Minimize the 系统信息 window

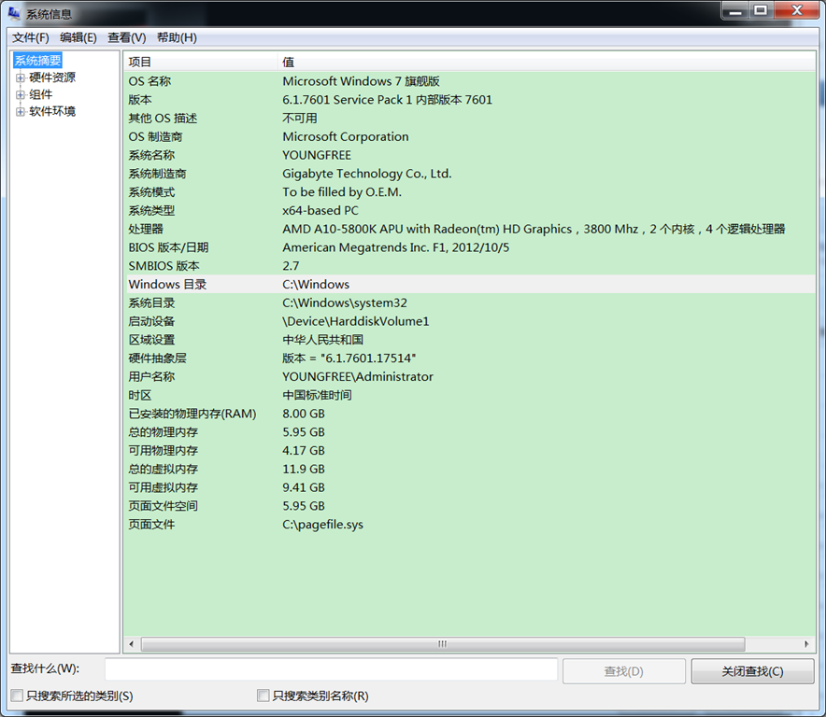735,10
